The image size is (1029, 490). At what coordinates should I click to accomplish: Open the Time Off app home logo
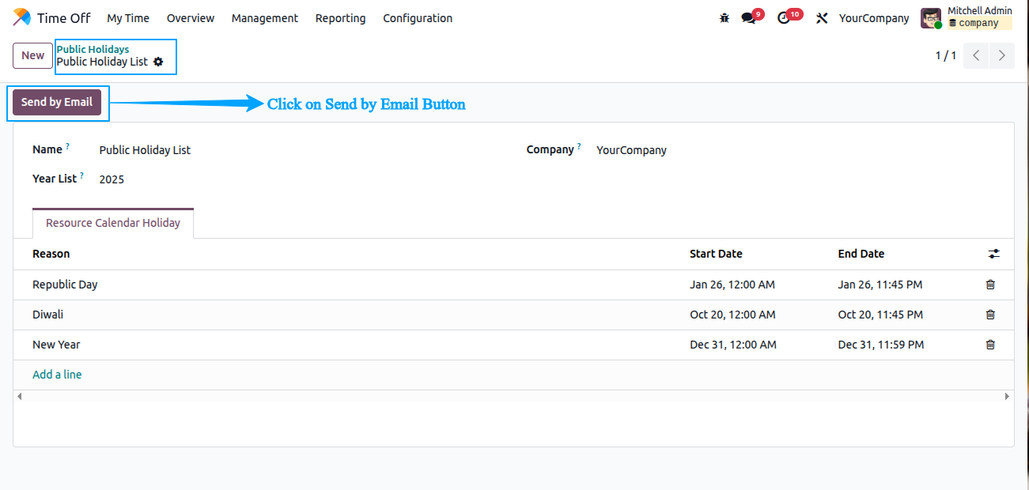(x=22, y=17)
